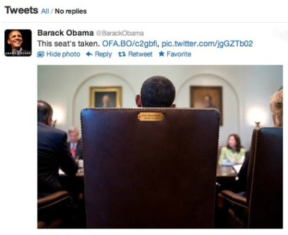The width and height of the screenshot is (288, 235).
Task: Open the embedded tweet photo
Action: (160, 147)
